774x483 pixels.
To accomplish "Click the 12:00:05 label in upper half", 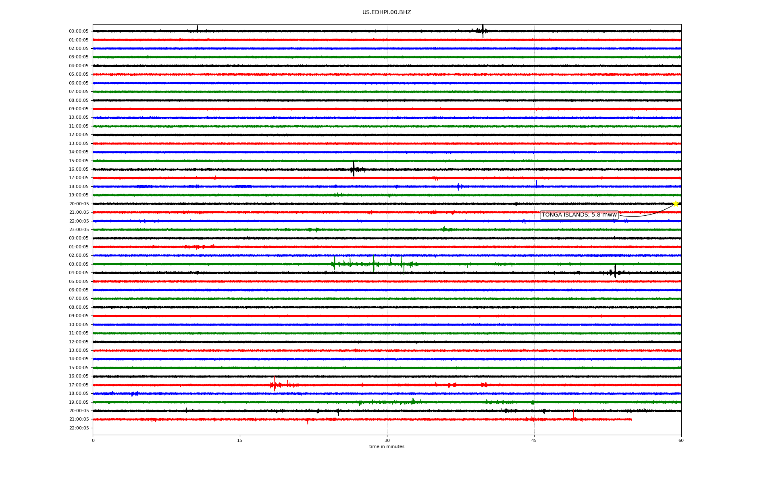I will [79, 134].
